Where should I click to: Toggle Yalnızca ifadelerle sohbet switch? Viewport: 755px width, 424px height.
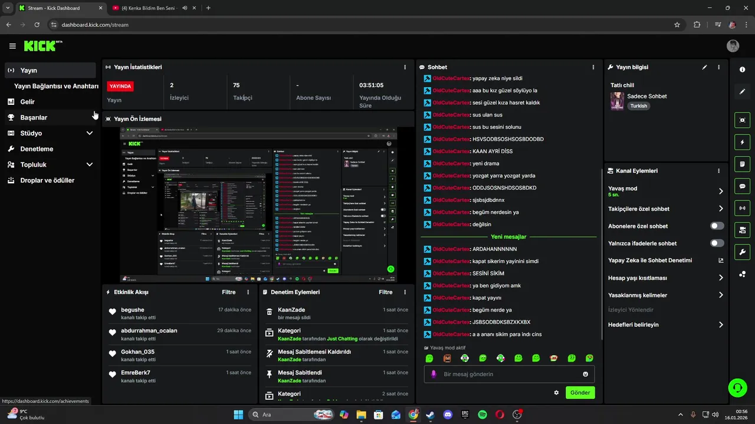point(717,243)
